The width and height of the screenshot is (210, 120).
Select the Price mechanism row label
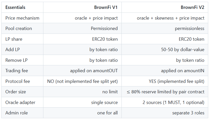point(22,18)
